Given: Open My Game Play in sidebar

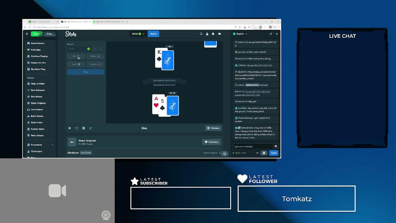Looking at the screenshot, I should coord(38,69).
